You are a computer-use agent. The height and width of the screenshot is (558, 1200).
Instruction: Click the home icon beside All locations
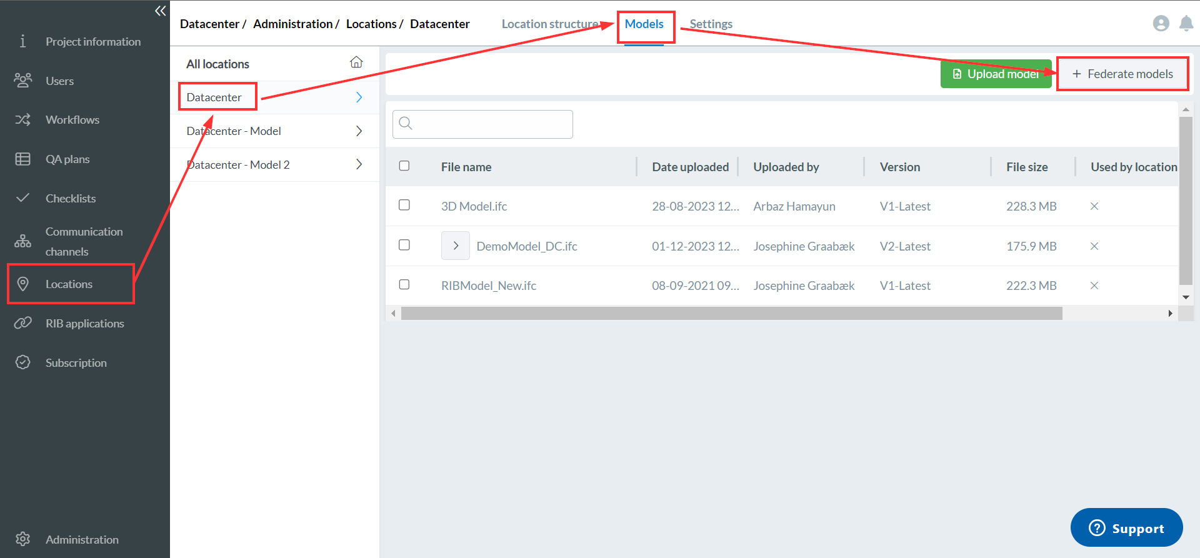pos(356,62)
